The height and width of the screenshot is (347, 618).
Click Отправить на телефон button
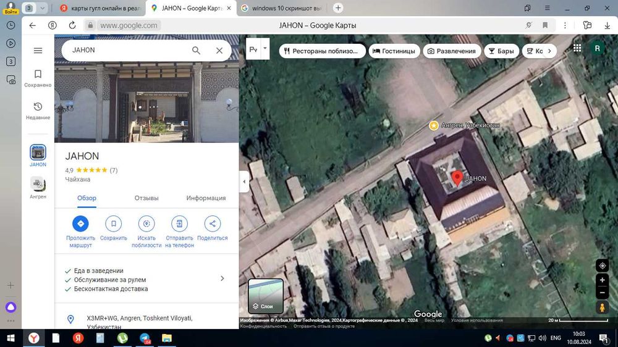pyautogui.click(x=179, y=232)
